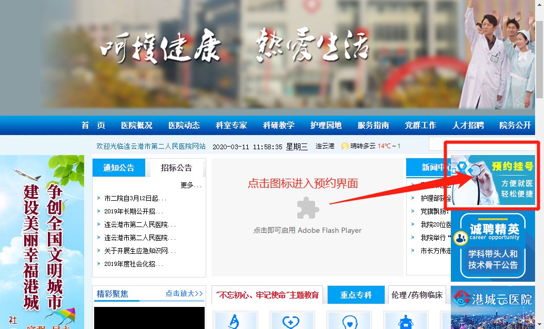The image size is (544, 329).
Task: Open the 伦理/药物临床 tab
Action: pos(417,295)
